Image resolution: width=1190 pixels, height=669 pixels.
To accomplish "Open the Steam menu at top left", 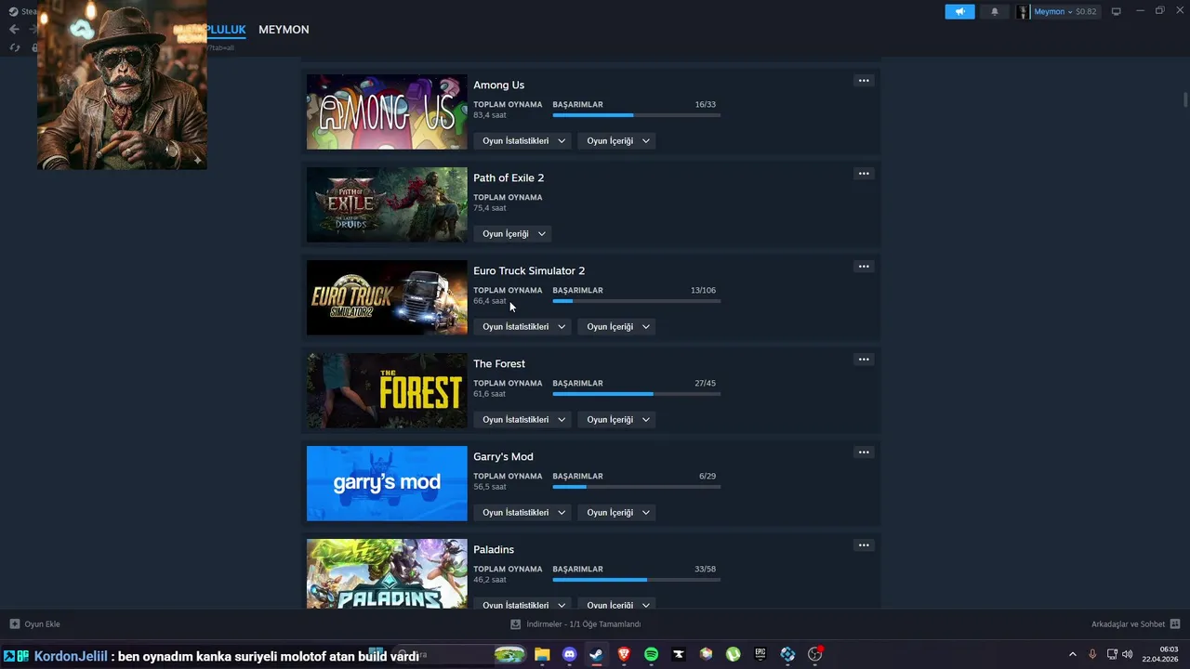I will (22, 12).
